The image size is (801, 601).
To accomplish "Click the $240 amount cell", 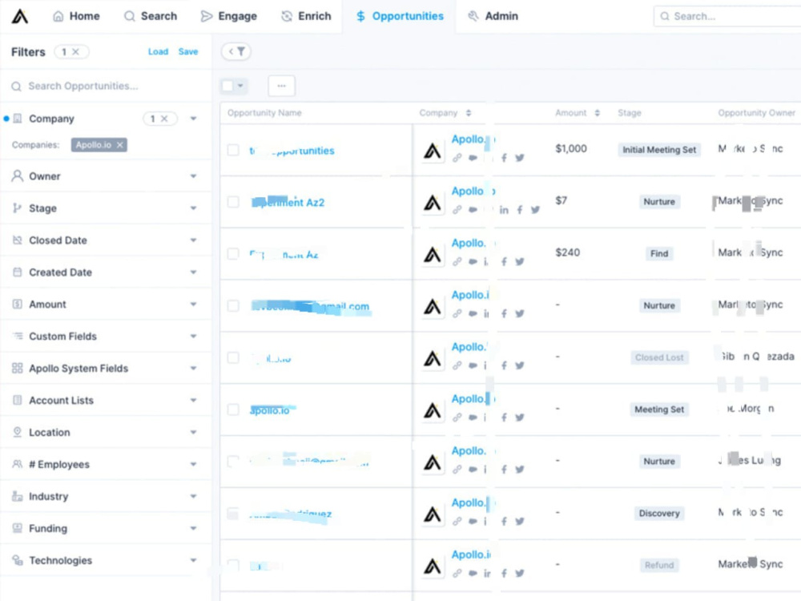I will (x=568, y=252).
